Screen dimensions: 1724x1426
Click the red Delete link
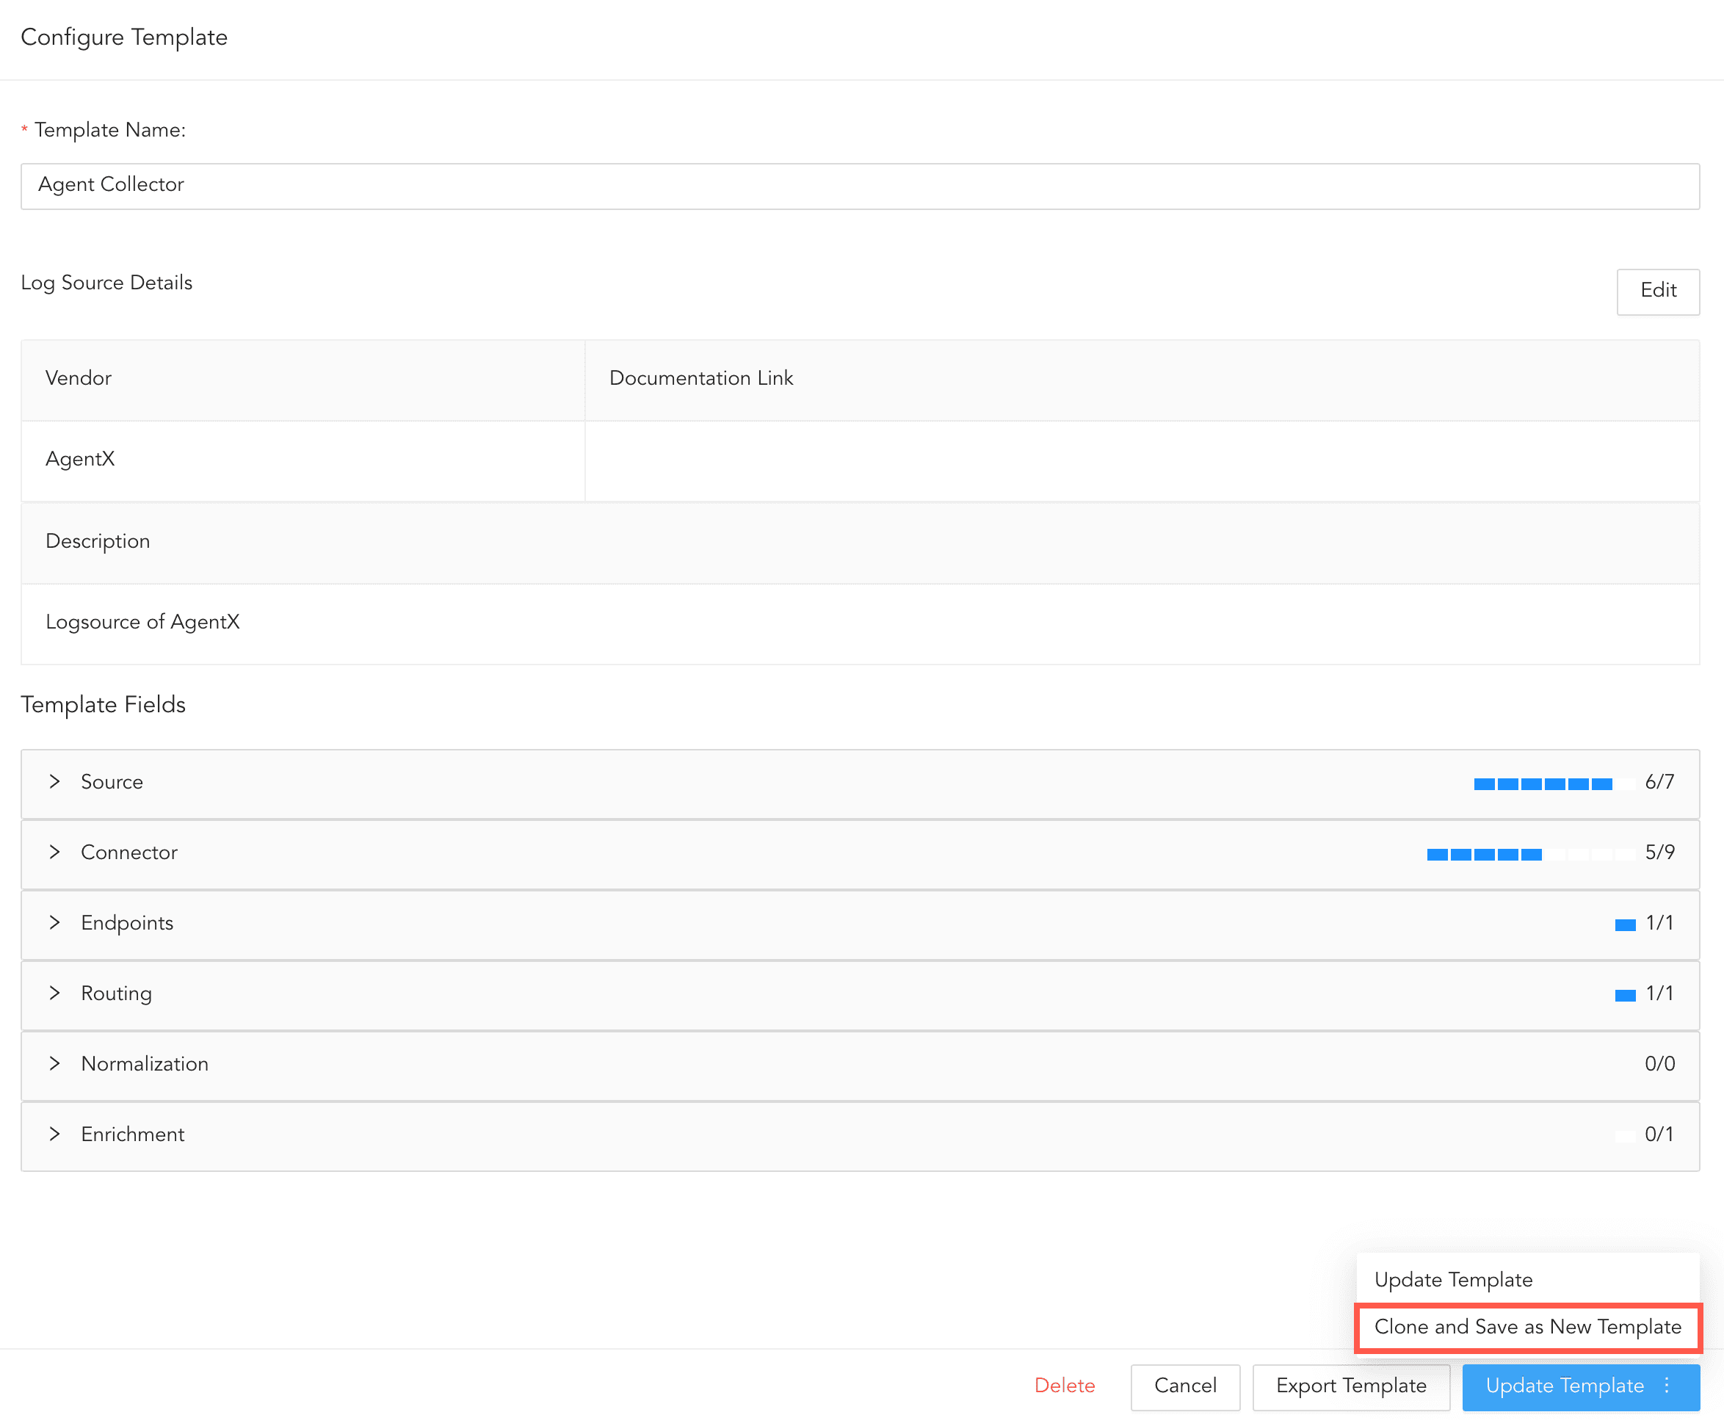coord(1064,1386)
